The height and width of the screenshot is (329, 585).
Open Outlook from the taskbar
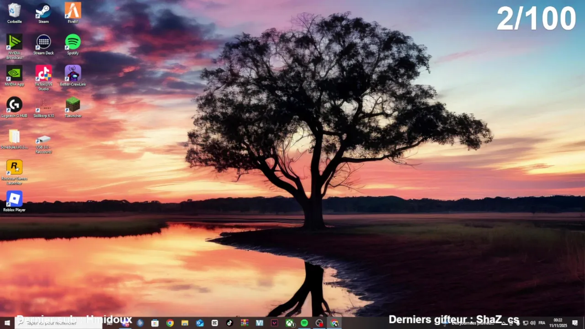[200, 323]
